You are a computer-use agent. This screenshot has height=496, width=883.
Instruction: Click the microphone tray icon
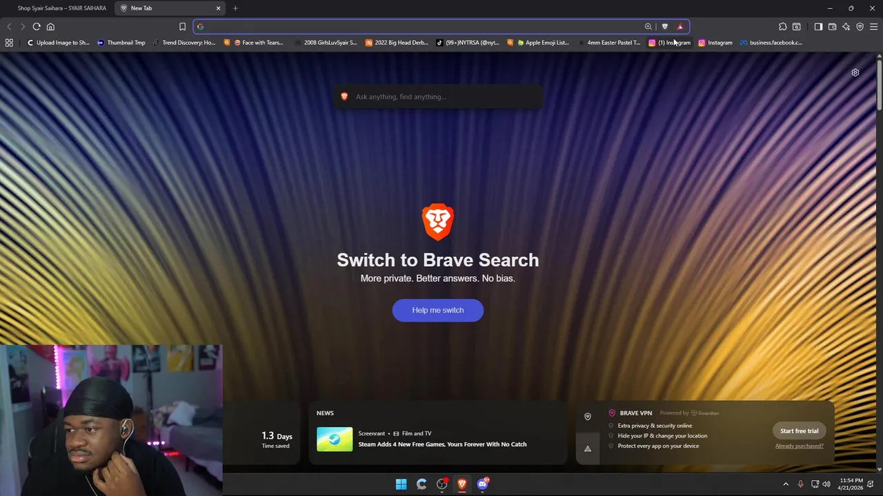click(800, 484)
